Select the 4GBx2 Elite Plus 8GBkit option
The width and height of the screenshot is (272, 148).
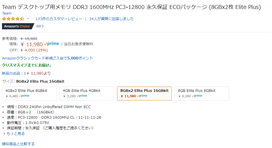[x=29, y=93]
